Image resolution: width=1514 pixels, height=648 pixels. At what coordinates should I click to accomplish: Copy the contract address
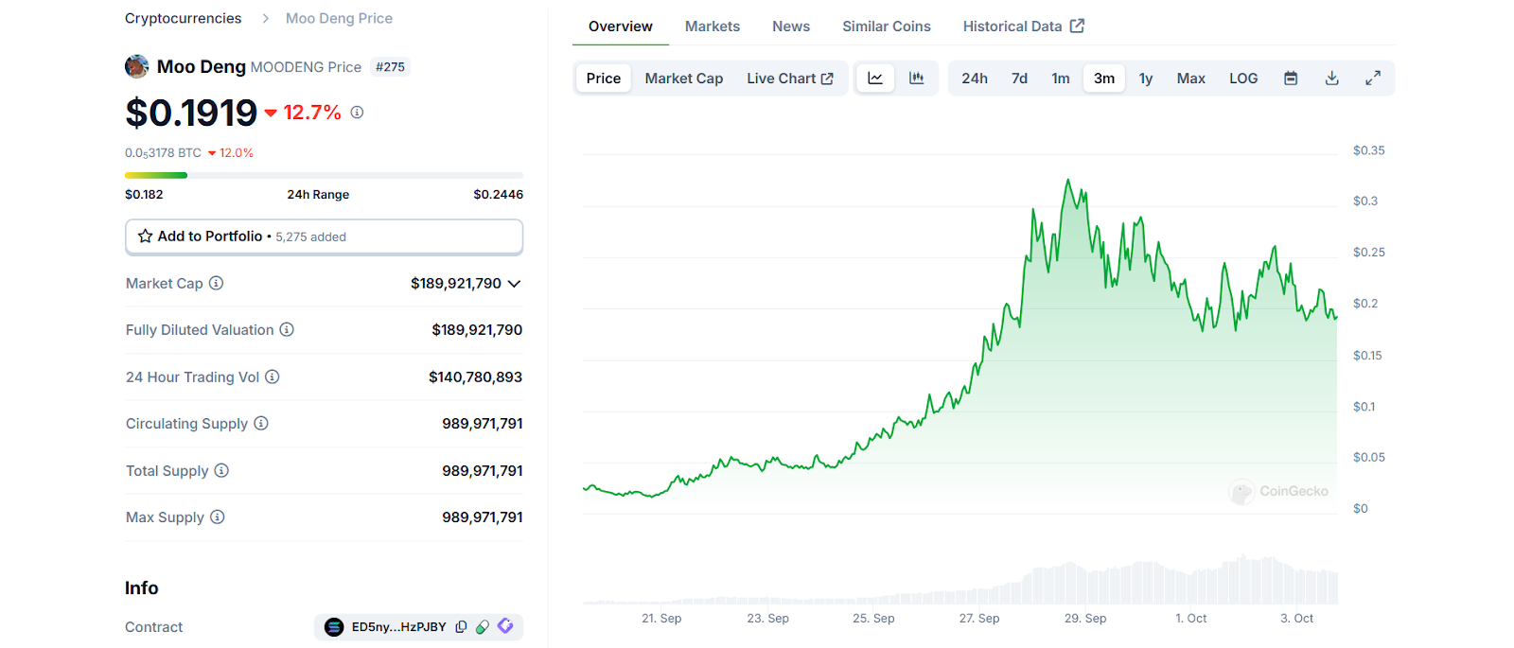point(461,627)
